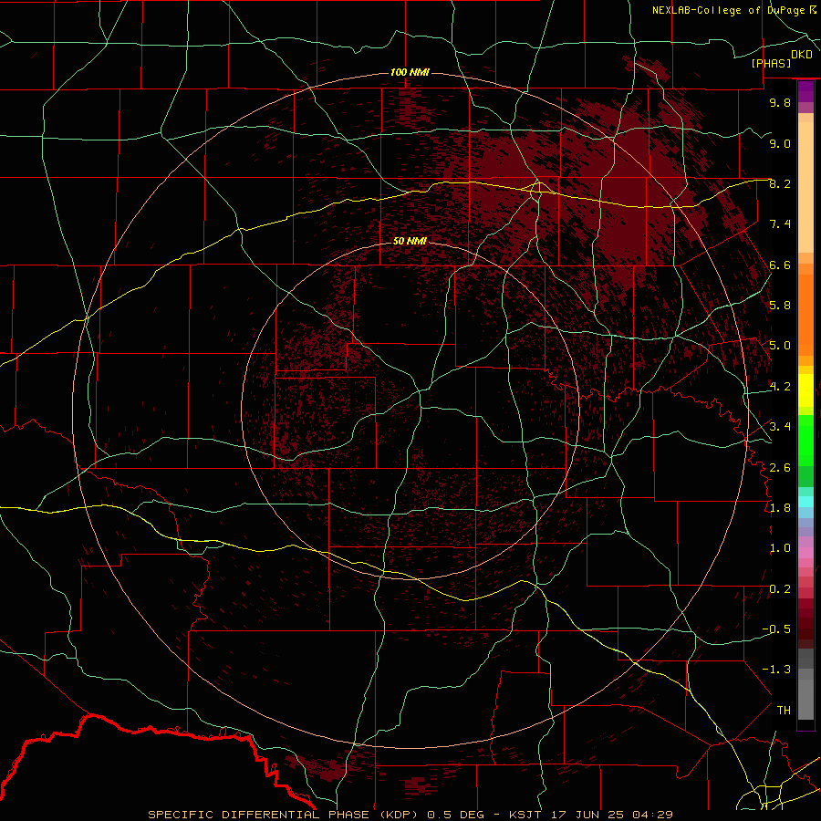The image size is (821, 821).
Task: Click the 0.2 value on color scale
Action: 780,589
